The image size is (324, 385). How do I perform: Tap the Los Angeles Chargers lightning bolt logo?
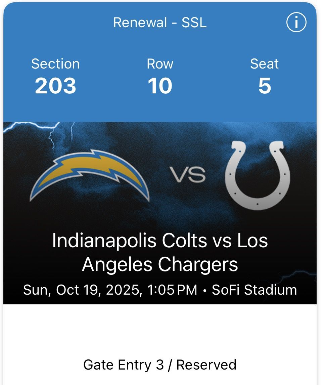point(90,175)
